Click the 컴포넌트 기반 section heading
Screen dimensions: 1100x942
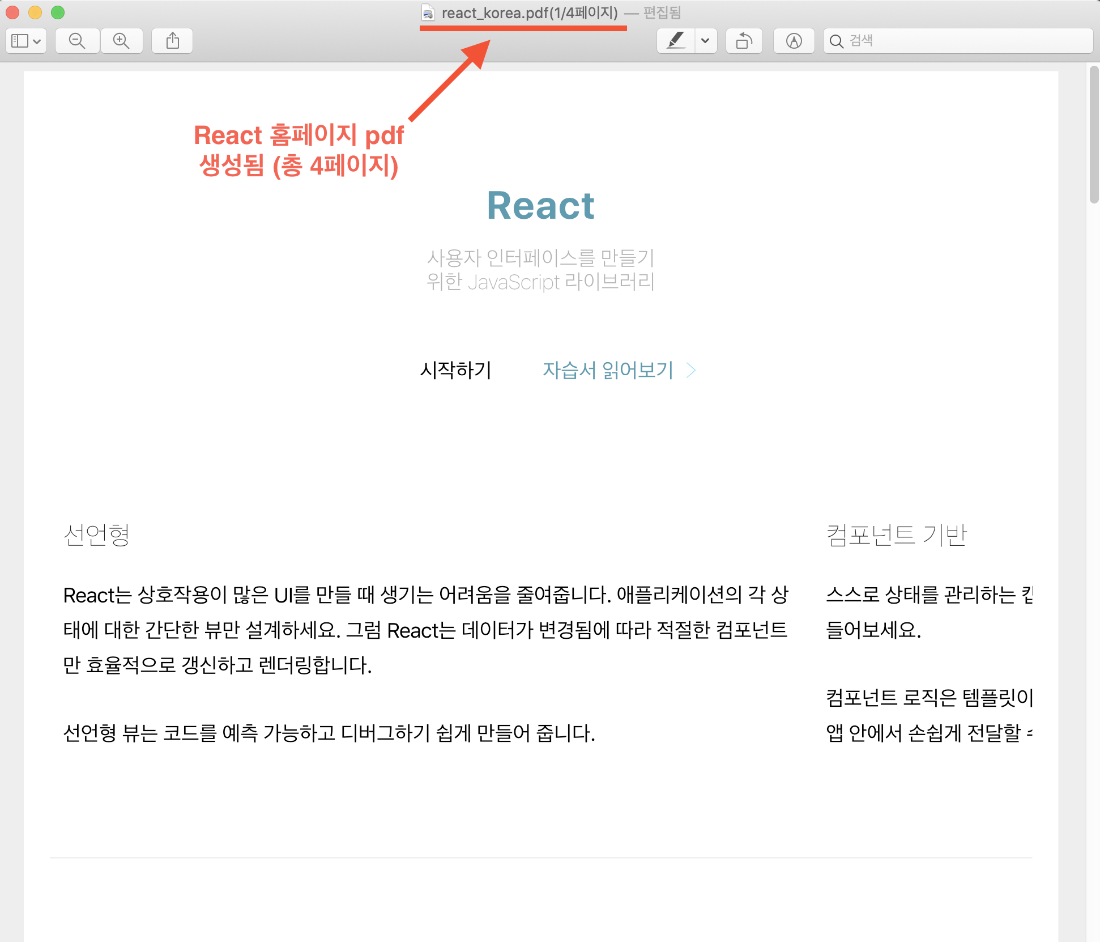896,534
